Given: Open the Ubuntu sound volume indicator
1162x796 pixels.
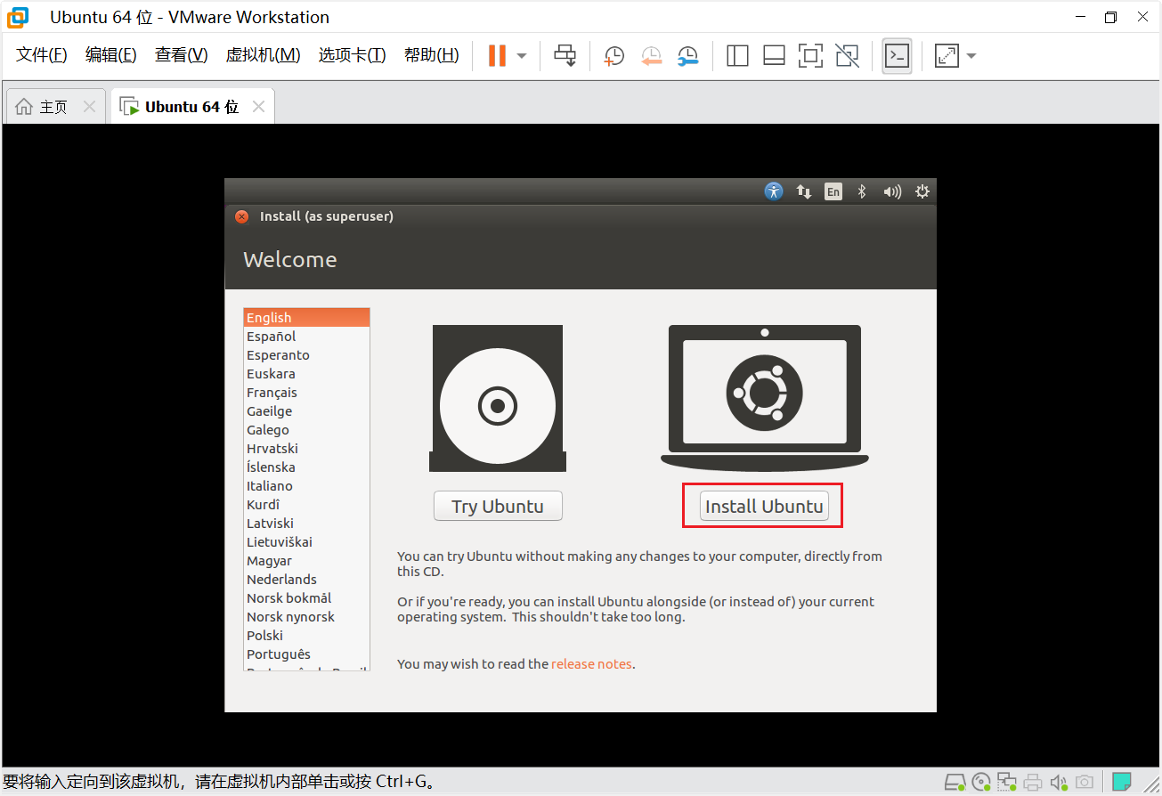Looking at the screenshot, I should pyautogui.click(x=892, y=191).
